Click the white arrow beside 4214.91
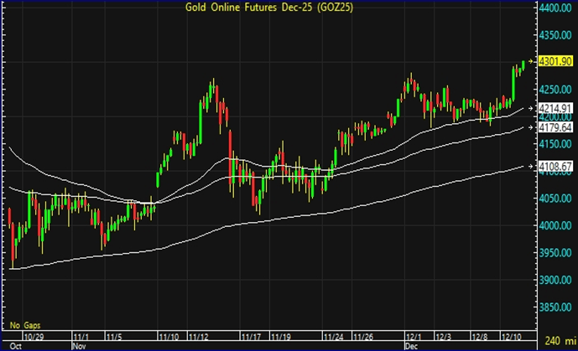Viewport: 578px width, 351px height. [534, 108]
